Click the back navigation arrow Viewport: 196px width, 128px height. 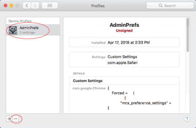coord(27,6)
